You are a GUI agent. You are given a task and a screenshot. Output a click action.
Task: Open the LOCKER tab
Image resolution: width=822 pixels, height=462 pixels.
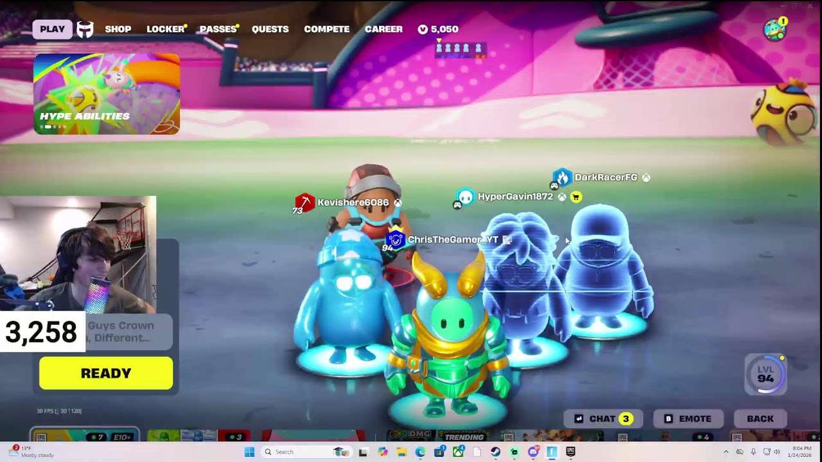coord(166,29)
